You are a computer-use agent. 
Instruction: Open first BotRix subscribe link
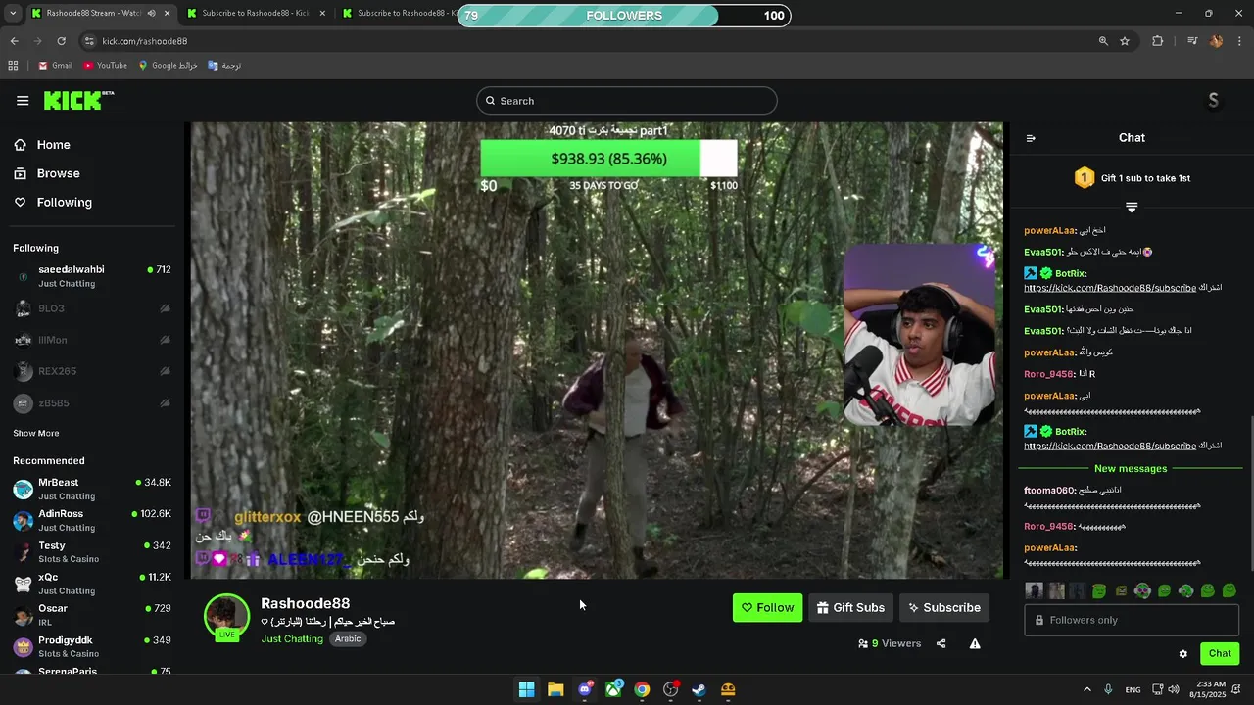pyautogui.click(x=1110, y=288)
